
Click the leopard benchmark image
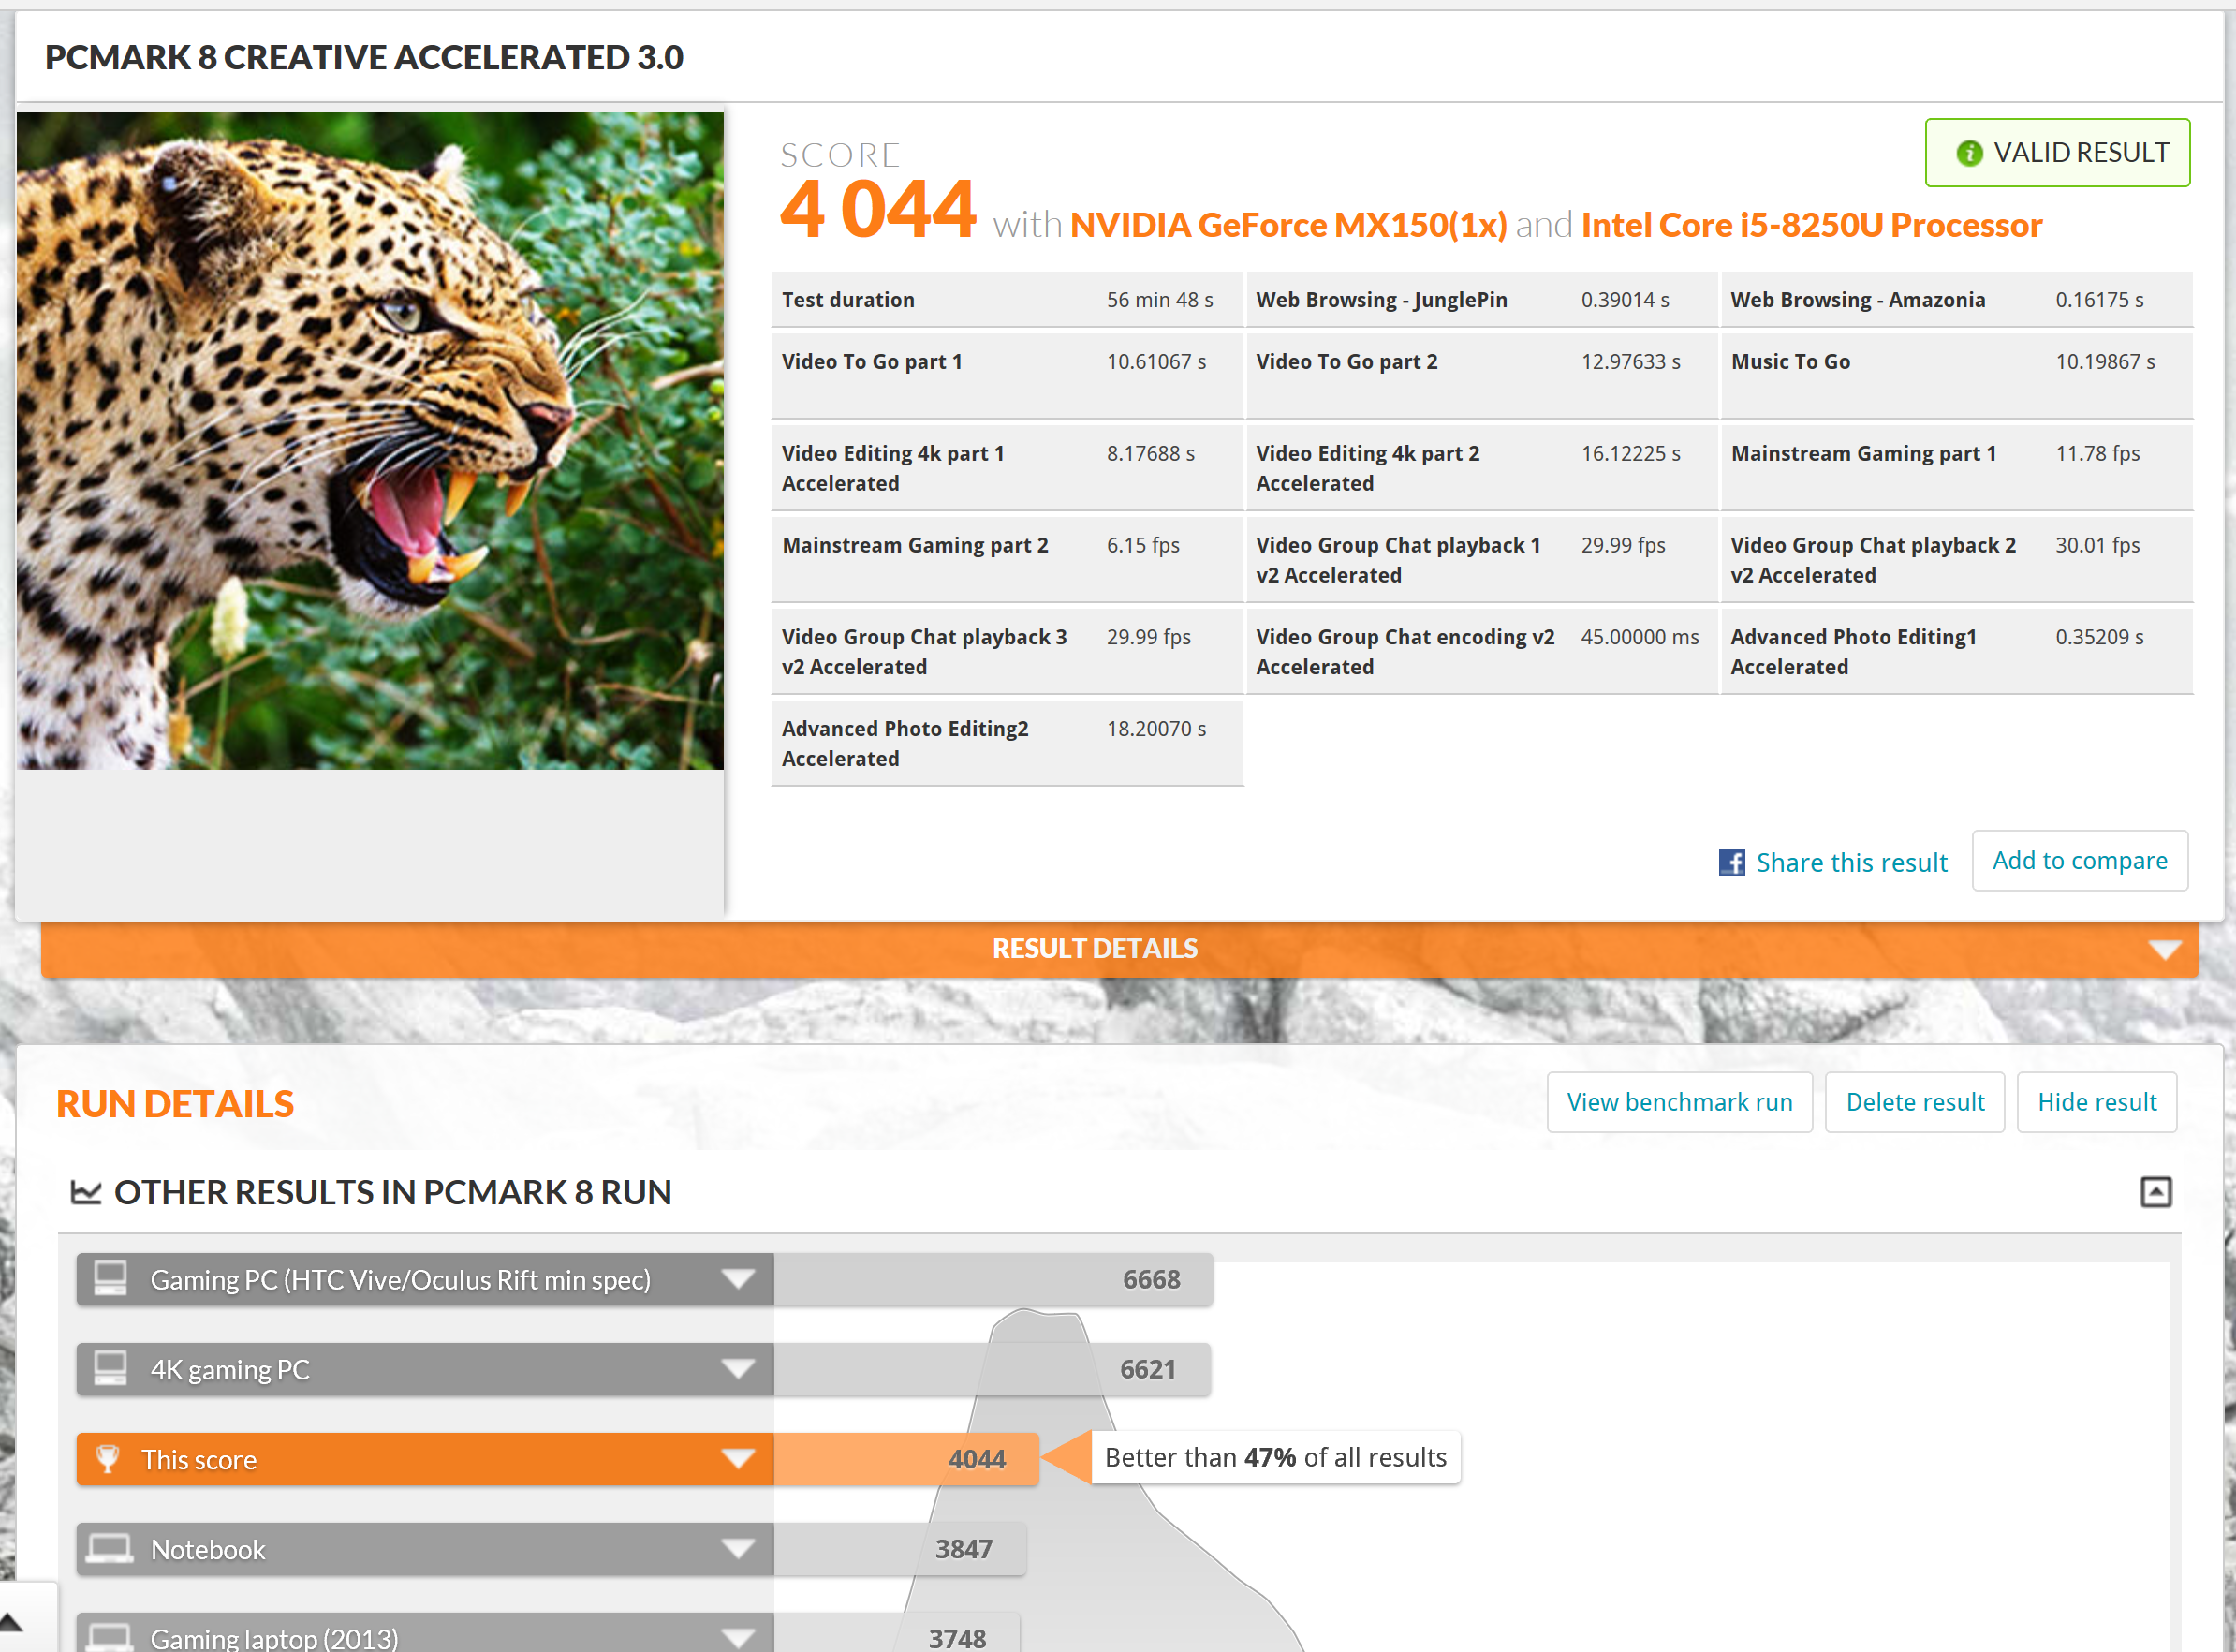point(370,440)
